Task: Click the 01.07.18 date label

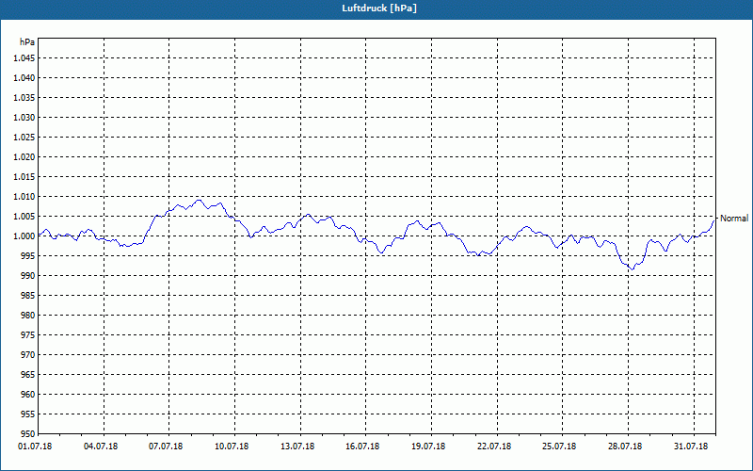Action: [35, 447]
